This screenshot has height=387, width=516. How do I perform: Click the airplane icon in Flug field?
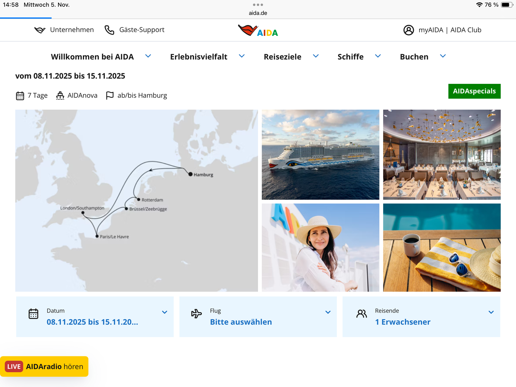pyautogui.click(x=196, y=313)
